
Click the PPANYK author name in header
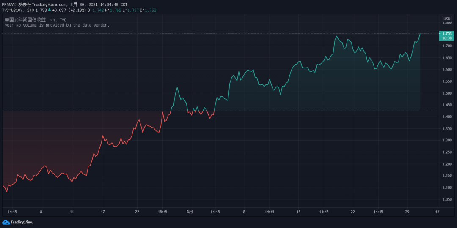pos(9,4)
